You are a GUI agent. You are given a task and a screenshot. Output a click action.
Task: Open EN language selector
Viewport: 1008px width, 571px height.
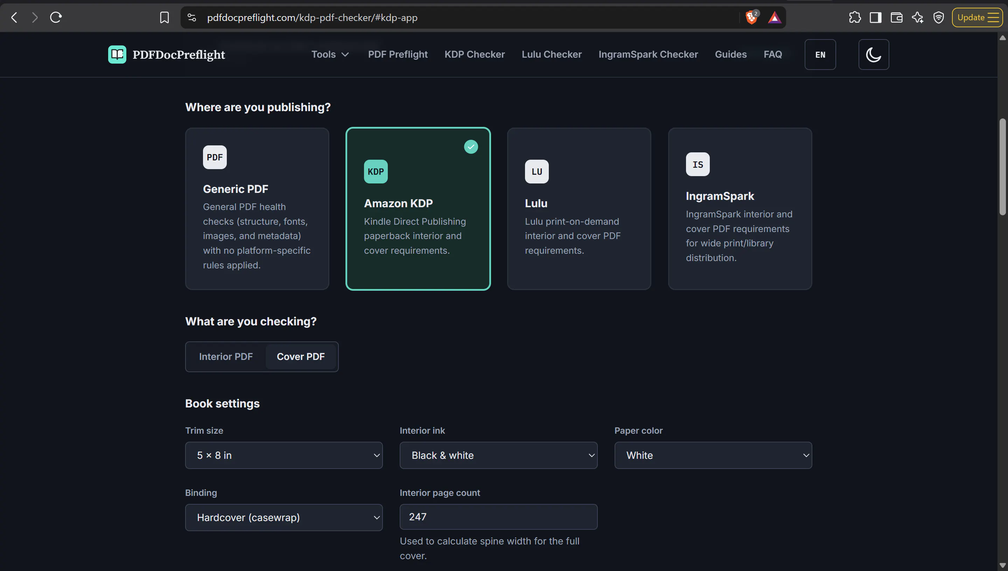pos(820,55)
